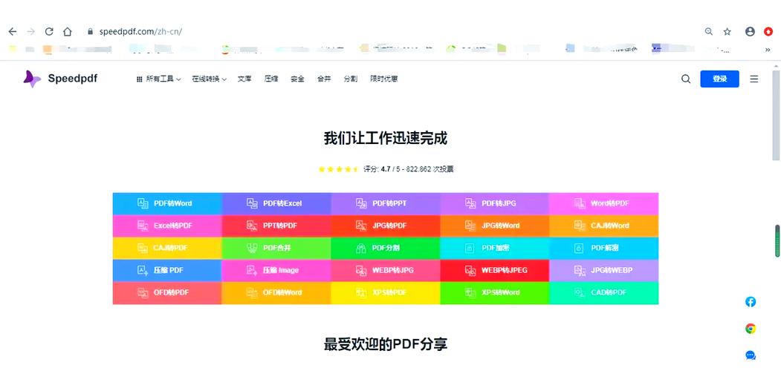Open the WEBP转JPEG tile
Viewport: 781px width, 371px height.
click(495, 271)
